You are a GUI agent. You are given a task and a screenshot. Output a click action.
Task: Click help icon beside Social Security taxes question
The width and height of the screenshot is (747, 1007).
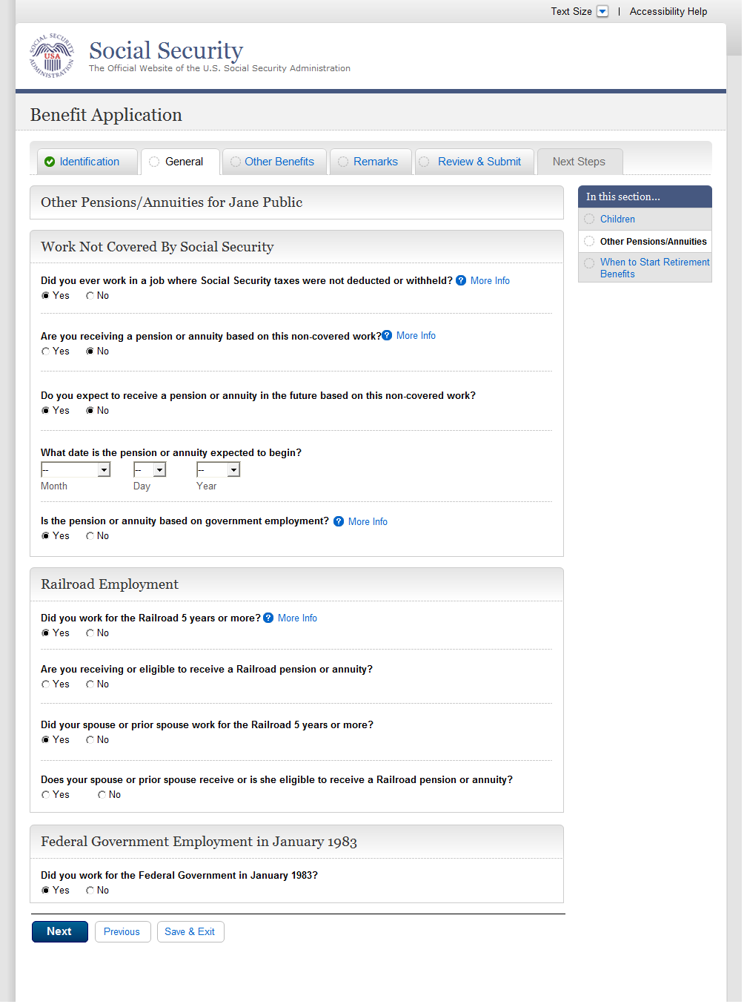click(461, 280)
